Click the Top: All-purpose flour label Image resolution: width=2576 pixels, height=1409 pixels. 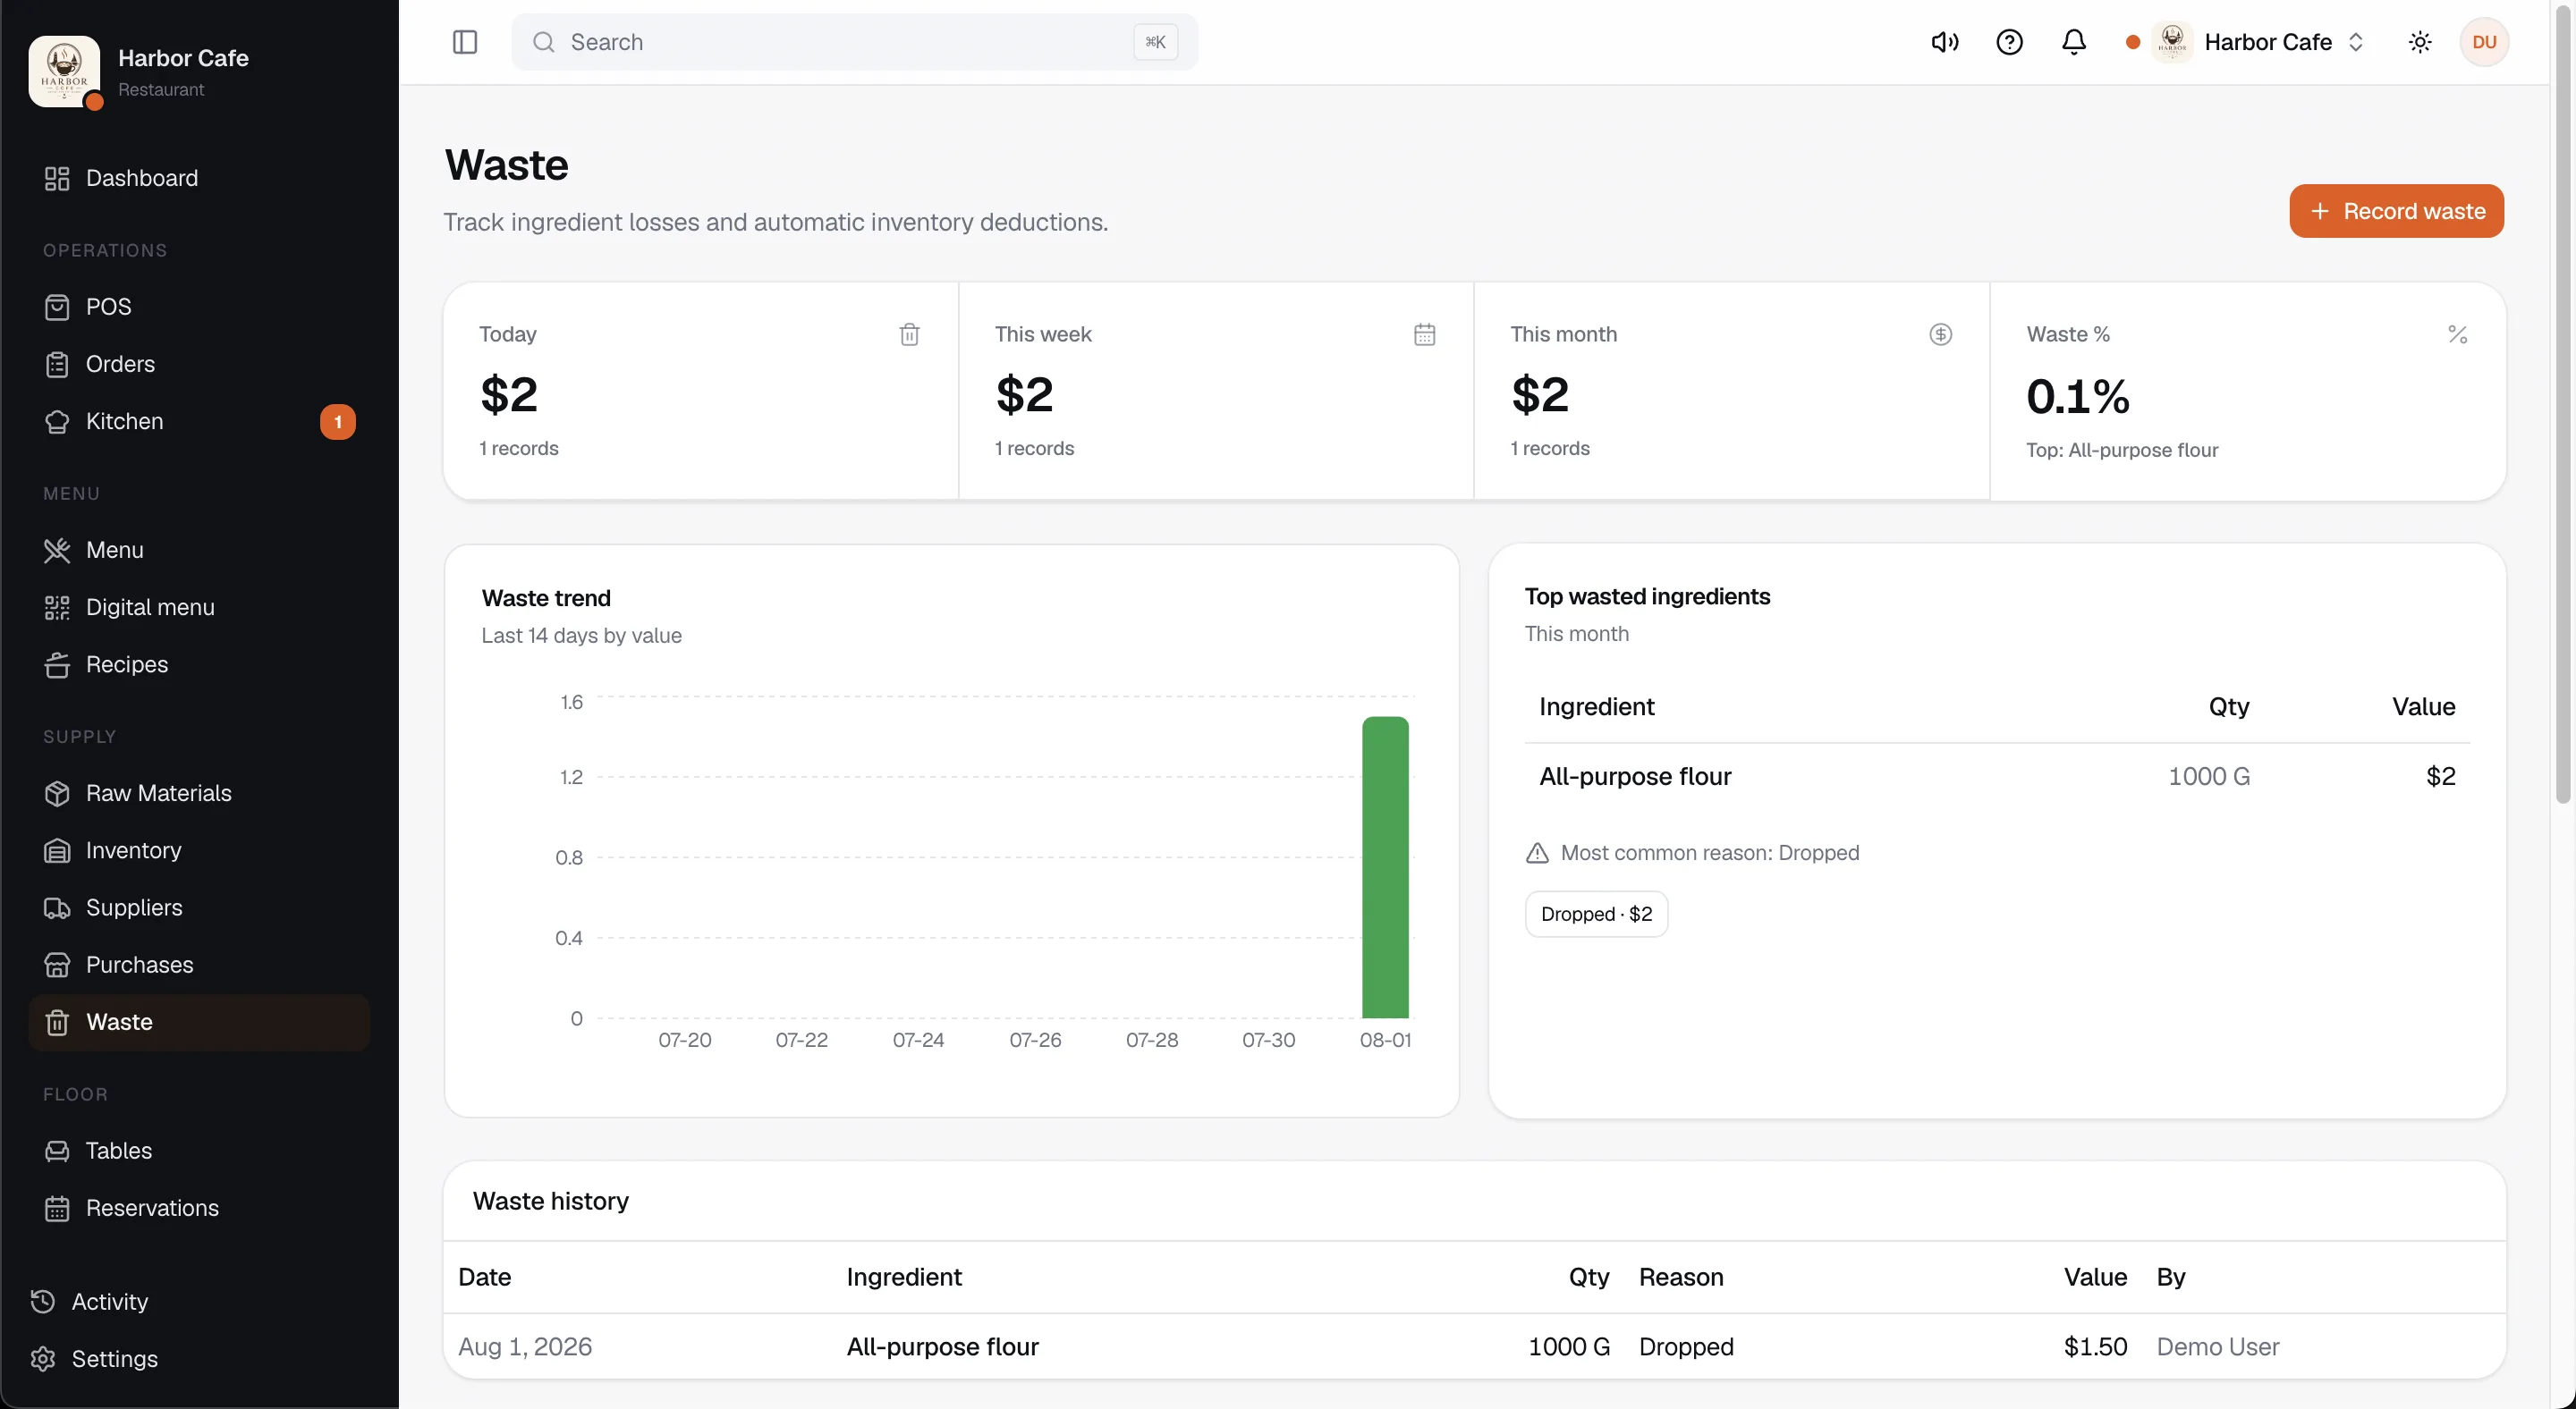point(2122,451)
